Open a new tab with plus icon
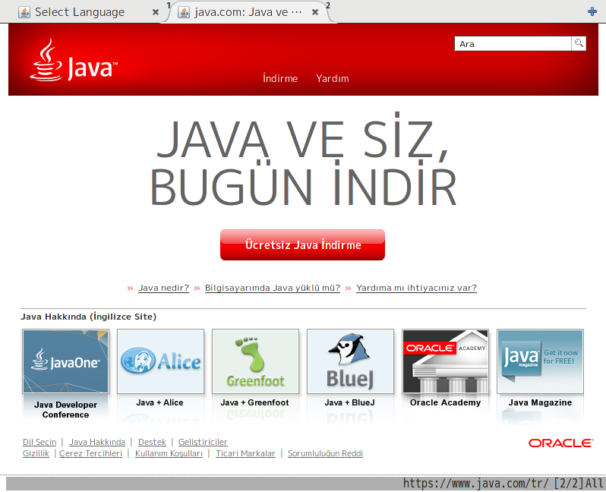606x492 pixels. tap(592, 11)
